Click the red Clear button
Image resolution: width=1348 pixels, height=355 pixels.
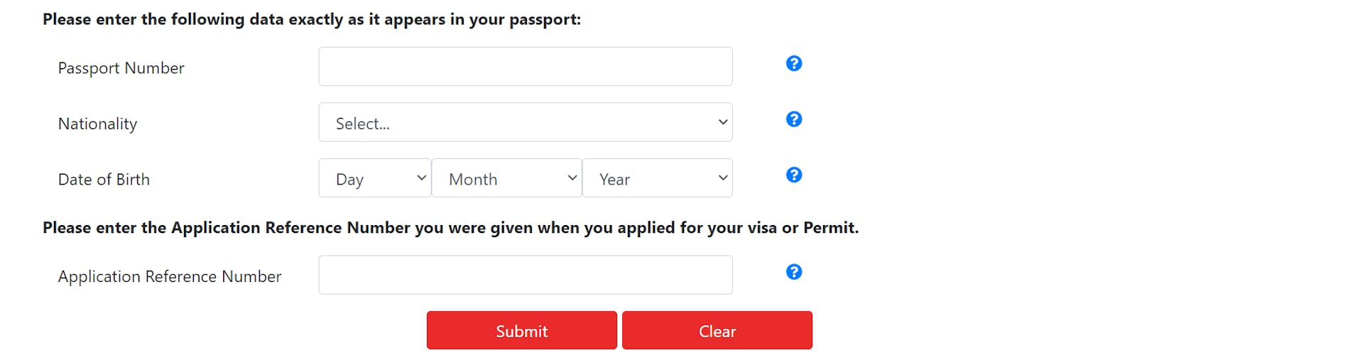coord(717,331)
